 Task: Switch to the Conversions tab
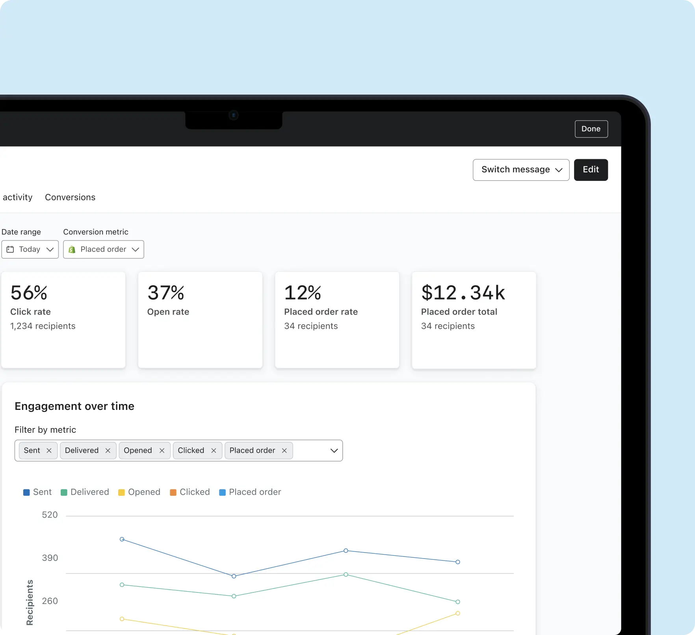[x=70, y=197]
